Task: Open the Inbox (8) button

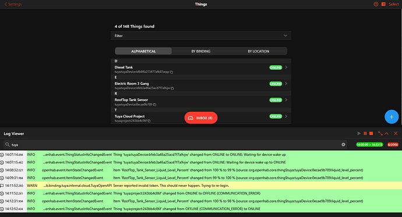Action: coord(201,118)
